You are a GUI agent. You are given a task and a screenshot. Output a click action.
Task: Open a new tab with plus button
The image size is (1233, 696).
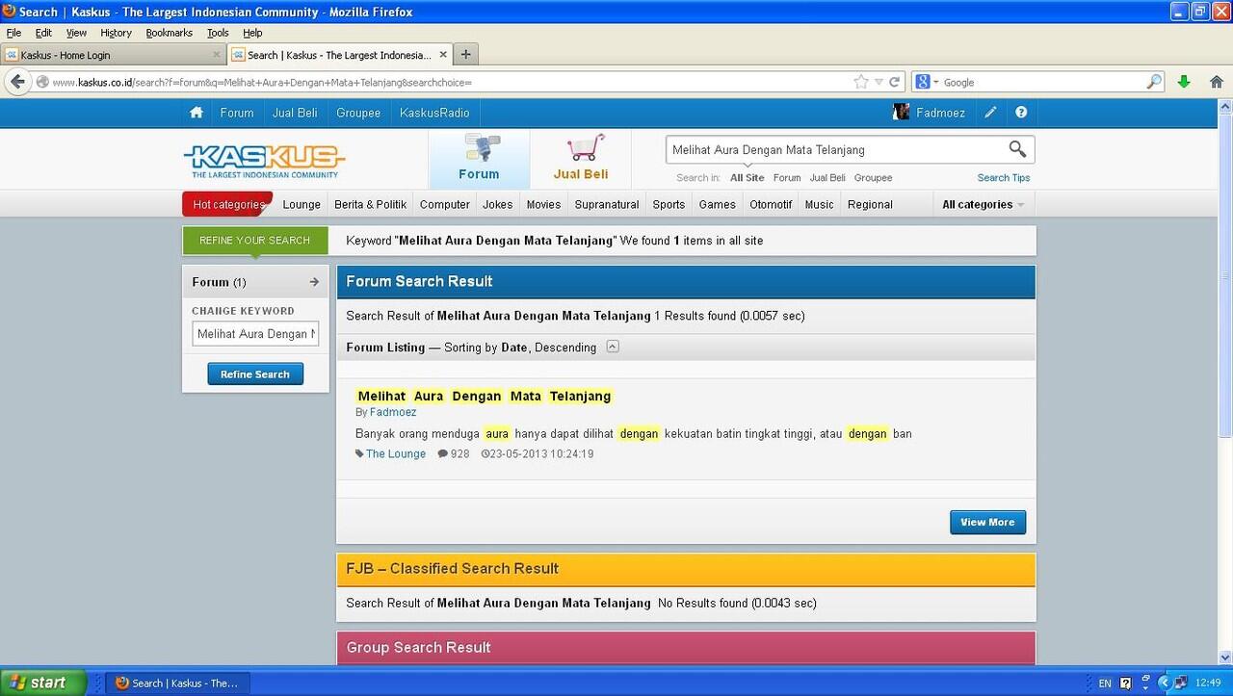pos(466,55)
